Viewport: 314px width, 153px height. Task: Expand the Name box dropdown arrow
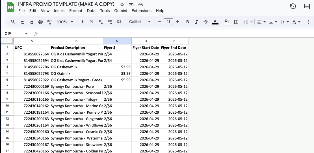(x=26, y=34)
